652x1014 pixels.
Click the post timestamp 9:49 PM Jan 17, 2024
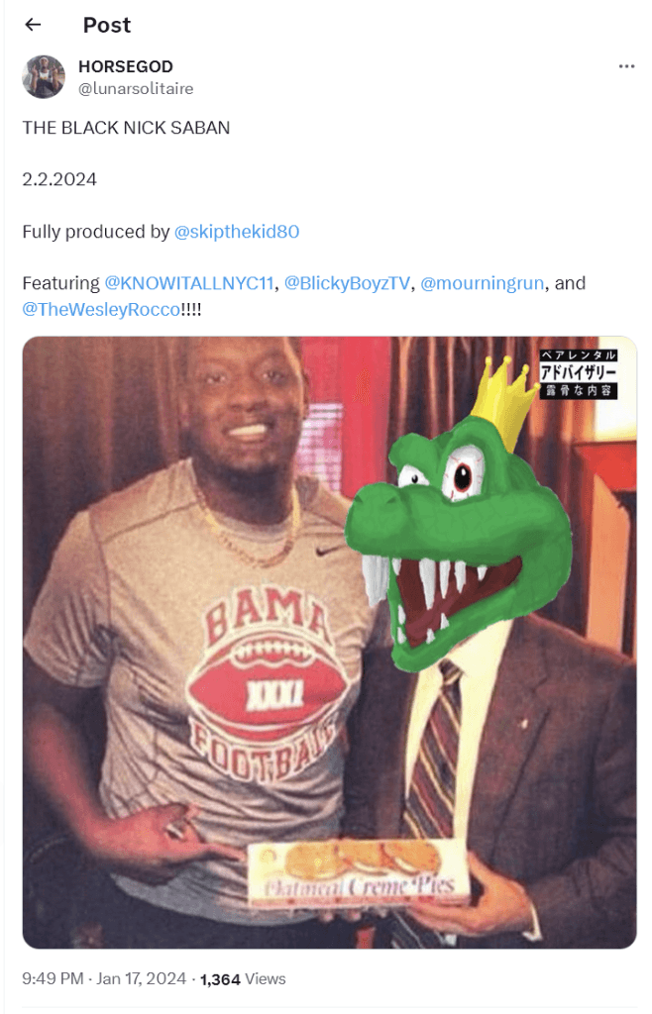104,978
